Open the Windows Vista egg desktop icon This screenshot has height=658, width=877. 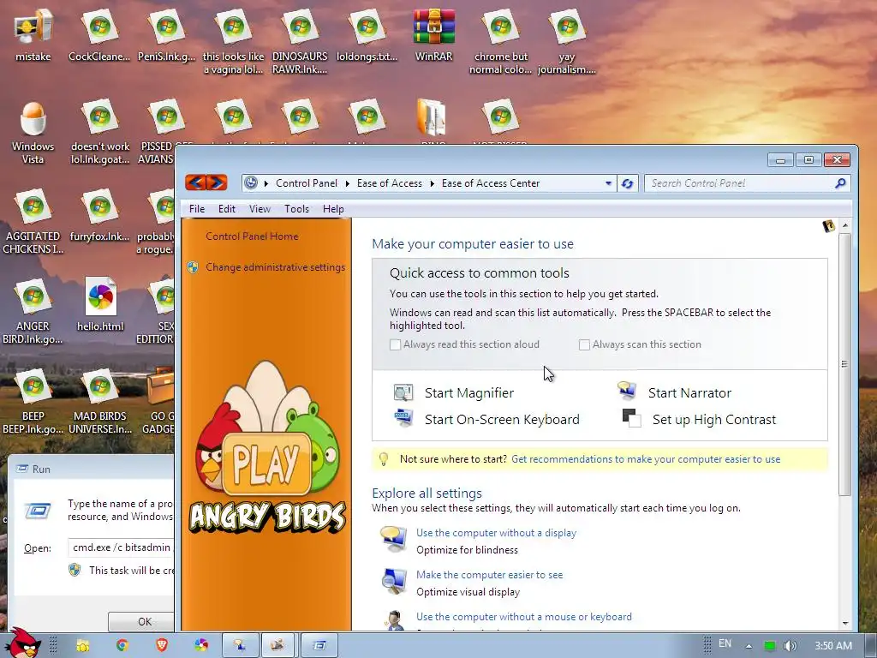pyautogui.click(x=33, y=133)
